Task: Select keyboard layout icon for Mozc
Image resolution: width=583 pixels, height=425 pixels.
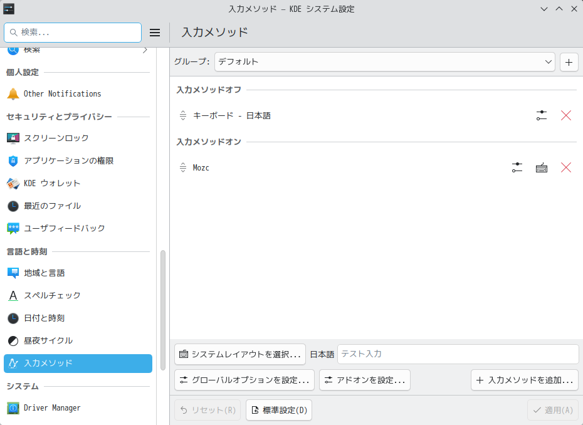Action: tap(542, 168)
